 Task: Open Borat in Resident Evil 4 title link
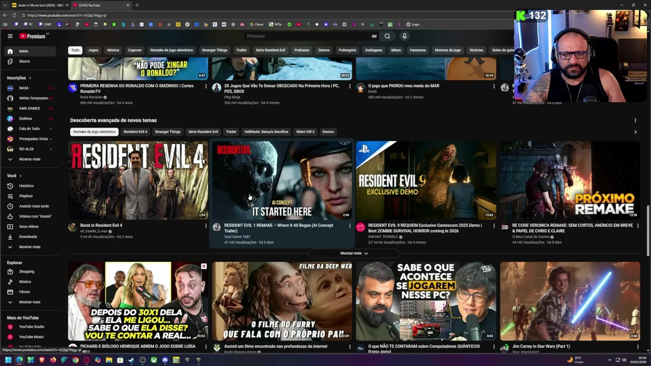pos(101,225)
